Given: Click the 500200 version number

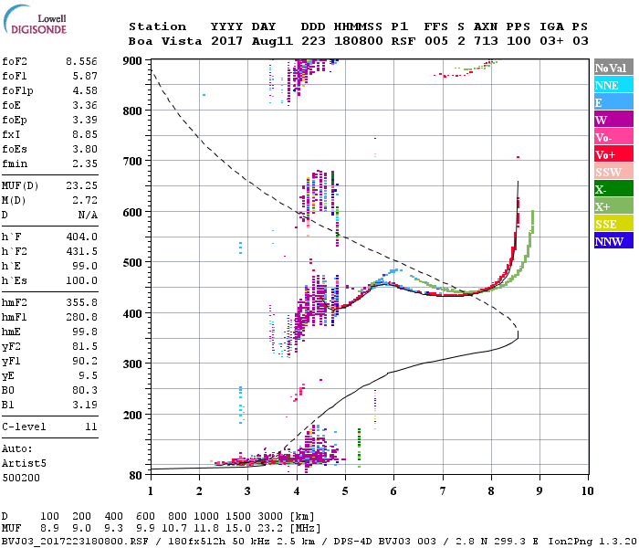Looking at the screenshot, I should [x=21, y=478].
